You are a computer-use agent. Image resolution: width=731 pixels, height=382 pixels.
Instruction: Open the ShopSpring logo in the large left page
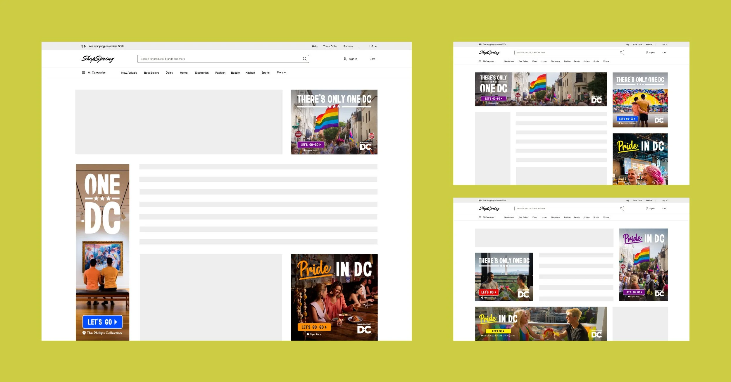point(97,59)
